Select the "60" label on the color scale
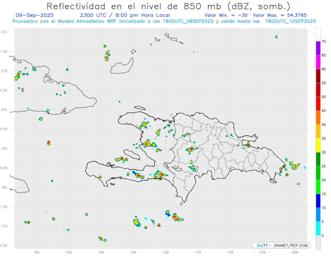Image resolution: width=331 pixels, height=256 pixels. click(324, 69)
